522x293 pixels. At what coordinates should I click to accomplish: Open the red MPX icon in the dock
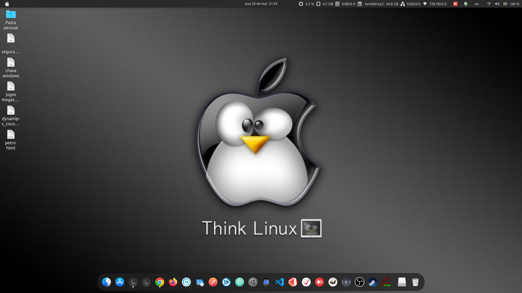pos(386,282)
